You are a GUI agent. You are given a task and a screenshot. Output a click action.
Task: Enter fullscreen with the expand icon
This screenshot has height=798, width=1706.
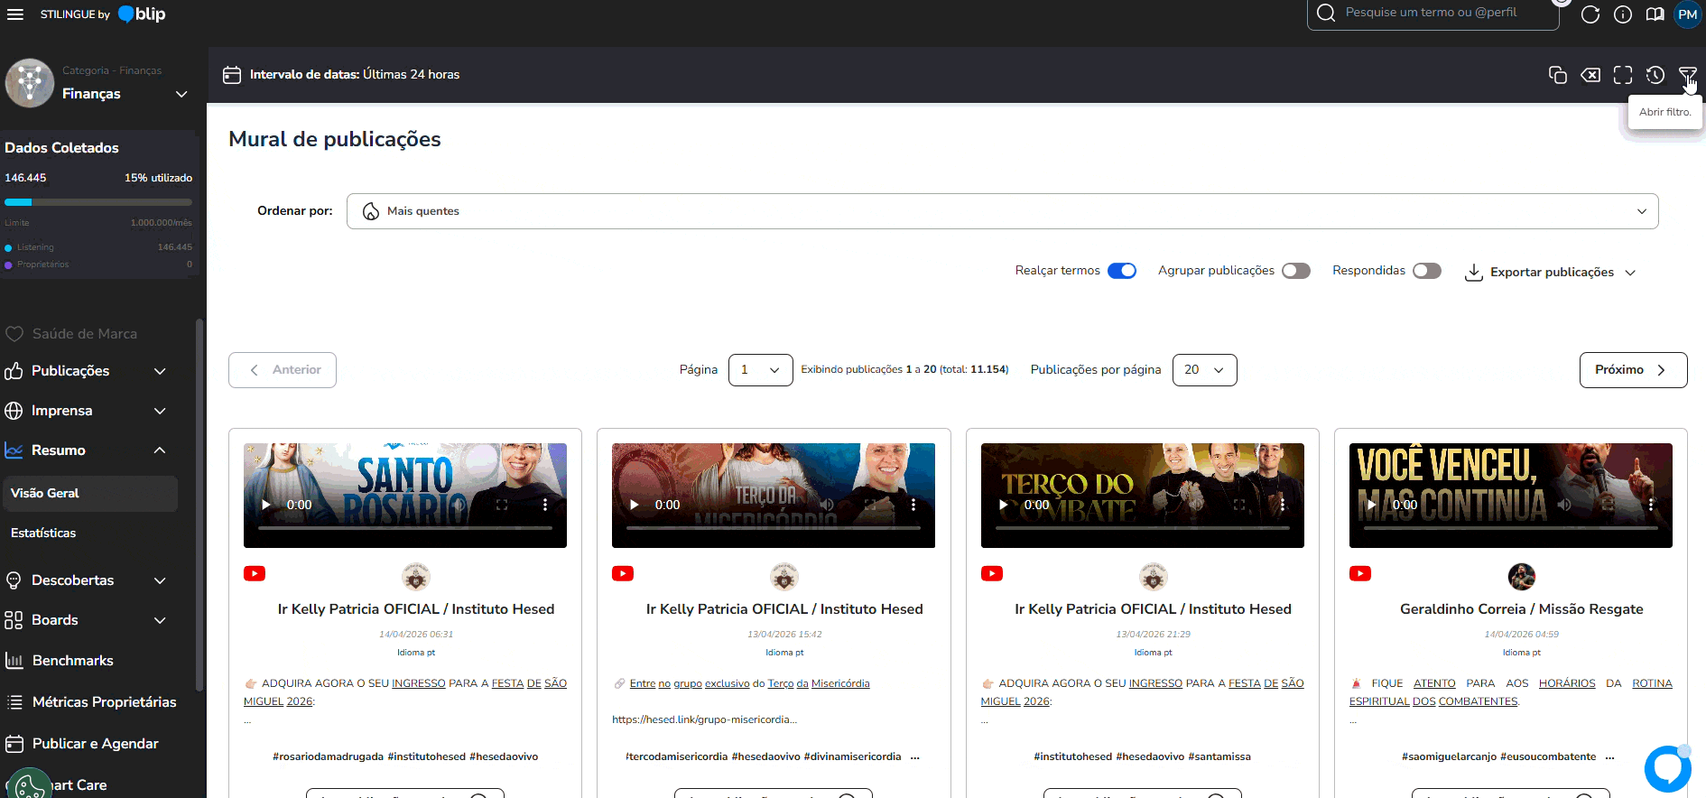pyautogui.click(x=1622, y=75)
